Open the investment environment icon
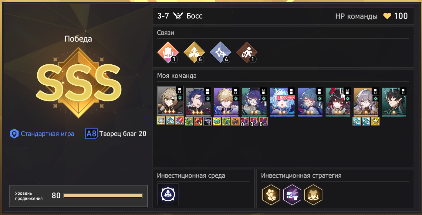 (x=168, y=194)
